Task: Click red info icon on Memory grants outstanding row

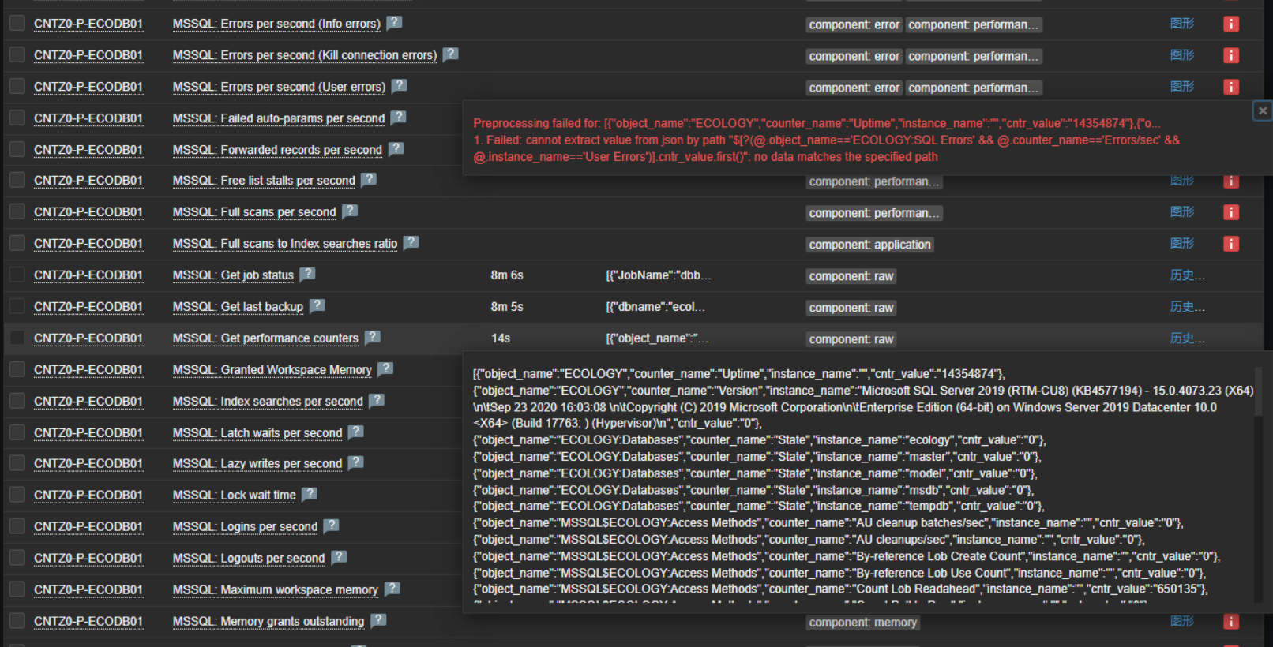Action: (1230, 623)
